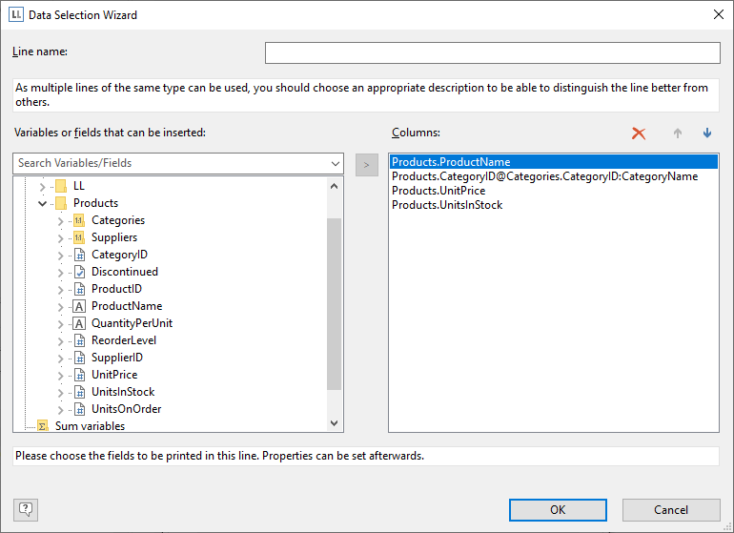Click the Sum variables sigma folder icon

pyautogui.click(x=42, y=426)
